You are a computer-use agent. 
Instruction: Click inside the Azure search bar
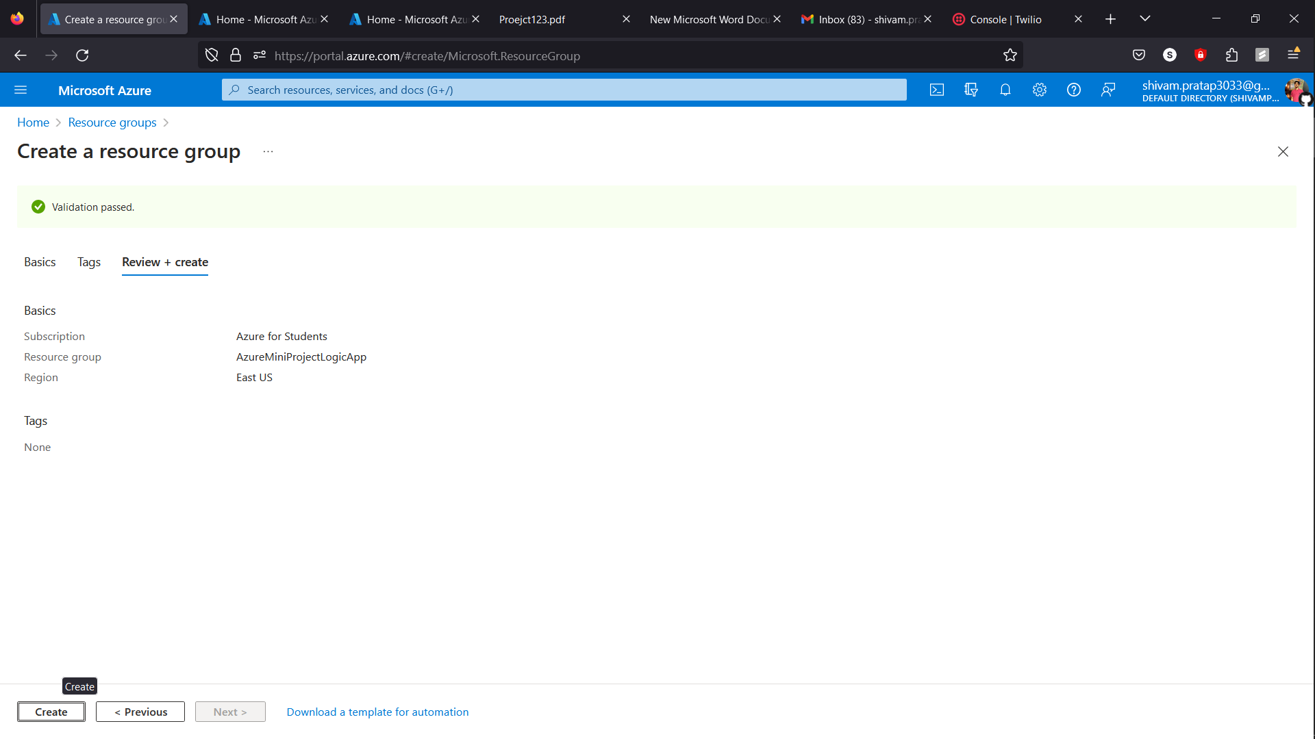click(x=563, y=90)
